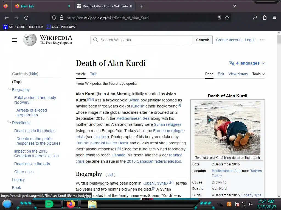
Task: Open the volume speaker tray icon
Action: tap(250, 204)
